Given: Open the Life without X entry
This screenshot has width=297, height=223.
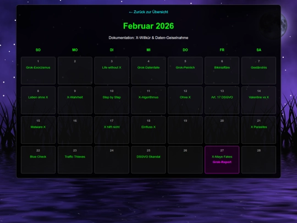Looking at the screenshot, I should coord(112,68).
